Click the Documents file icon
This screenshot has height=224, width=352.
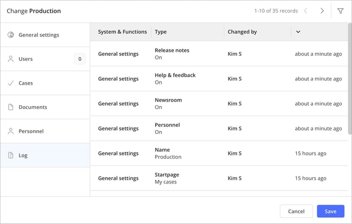point(11,107)
